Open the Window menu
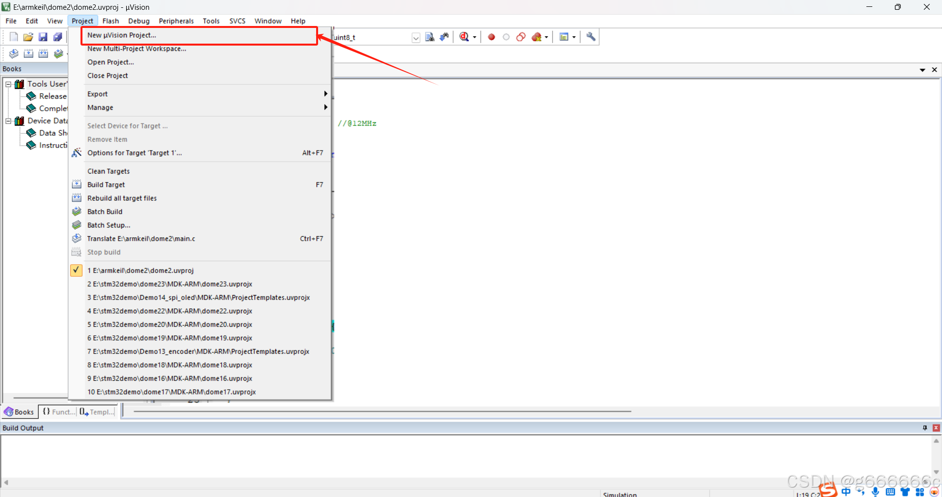Screen dimensions: 942x497 point(268,21)
